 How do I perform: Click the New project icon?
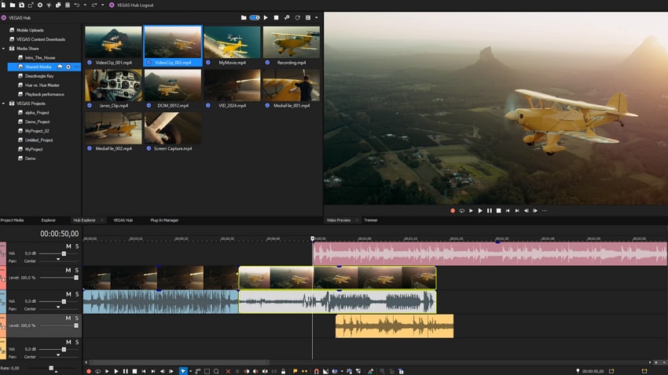pyautogui.click(x=3, y=5)
